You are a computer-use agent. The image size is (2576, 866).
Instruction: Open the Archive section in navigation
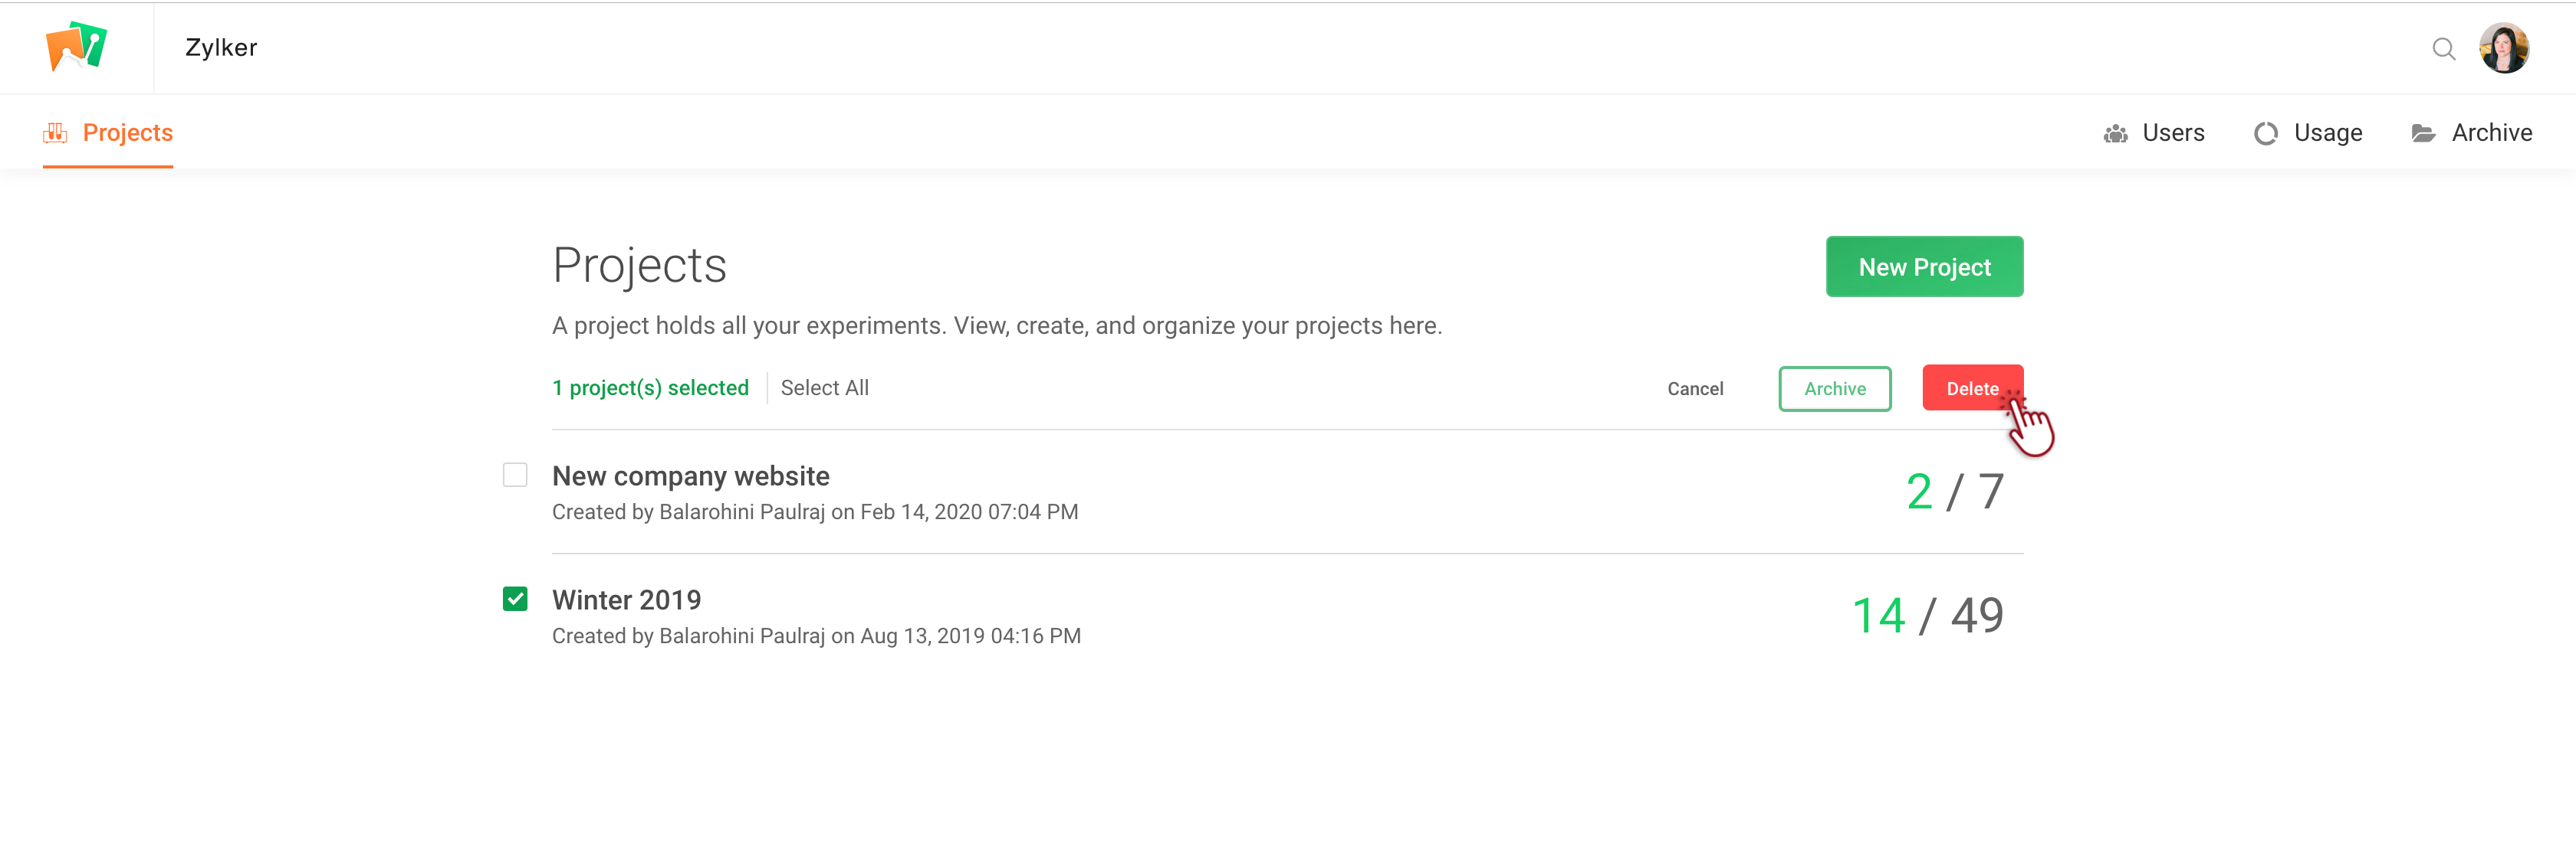(2491, 132)
